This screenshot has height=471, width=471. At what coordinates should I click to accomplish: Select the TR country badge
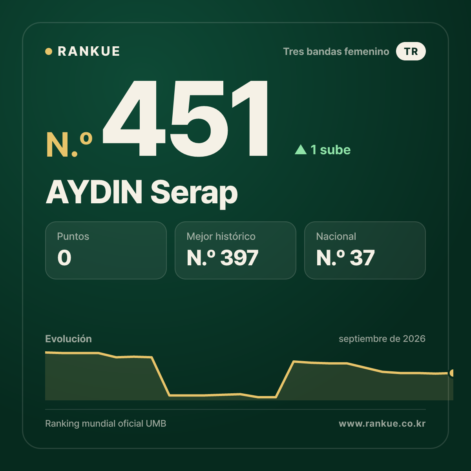click(411, 51)
